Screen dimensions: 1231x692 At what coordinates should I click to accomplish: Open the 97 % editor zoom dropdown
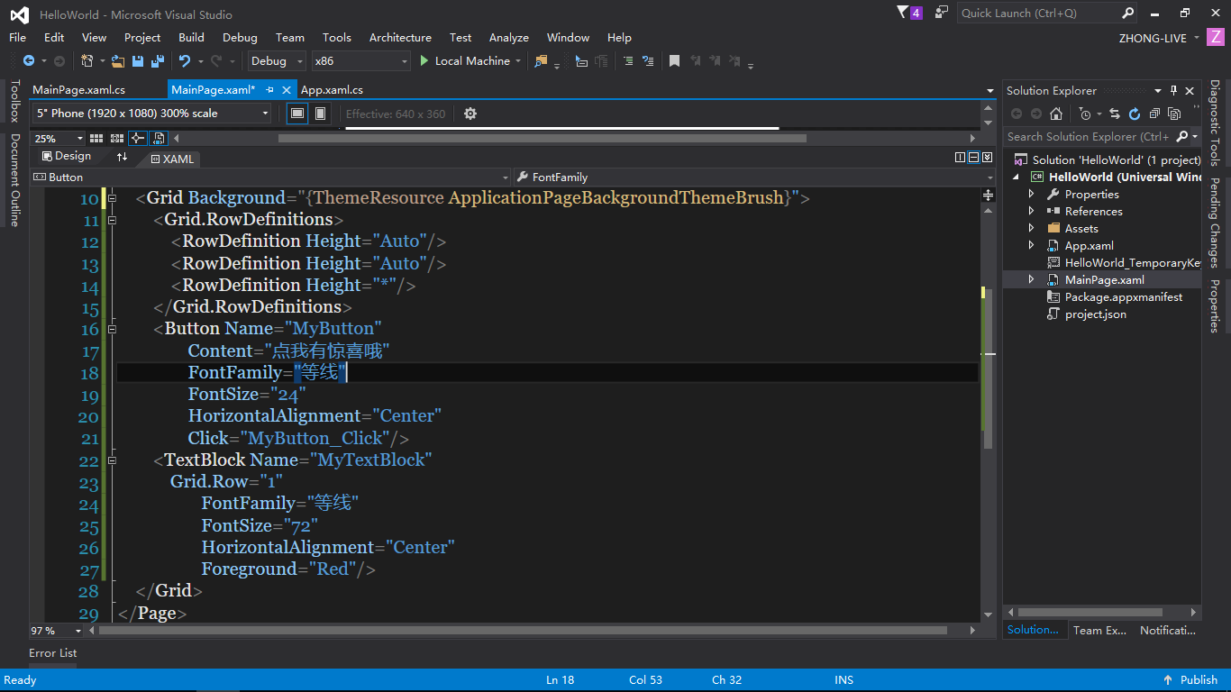pyautogui.click(x=56, y=631)
